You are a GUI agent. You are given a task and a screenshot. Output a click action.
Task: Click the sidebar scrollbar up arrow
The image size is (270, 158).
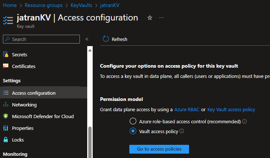tap(90, 50)
